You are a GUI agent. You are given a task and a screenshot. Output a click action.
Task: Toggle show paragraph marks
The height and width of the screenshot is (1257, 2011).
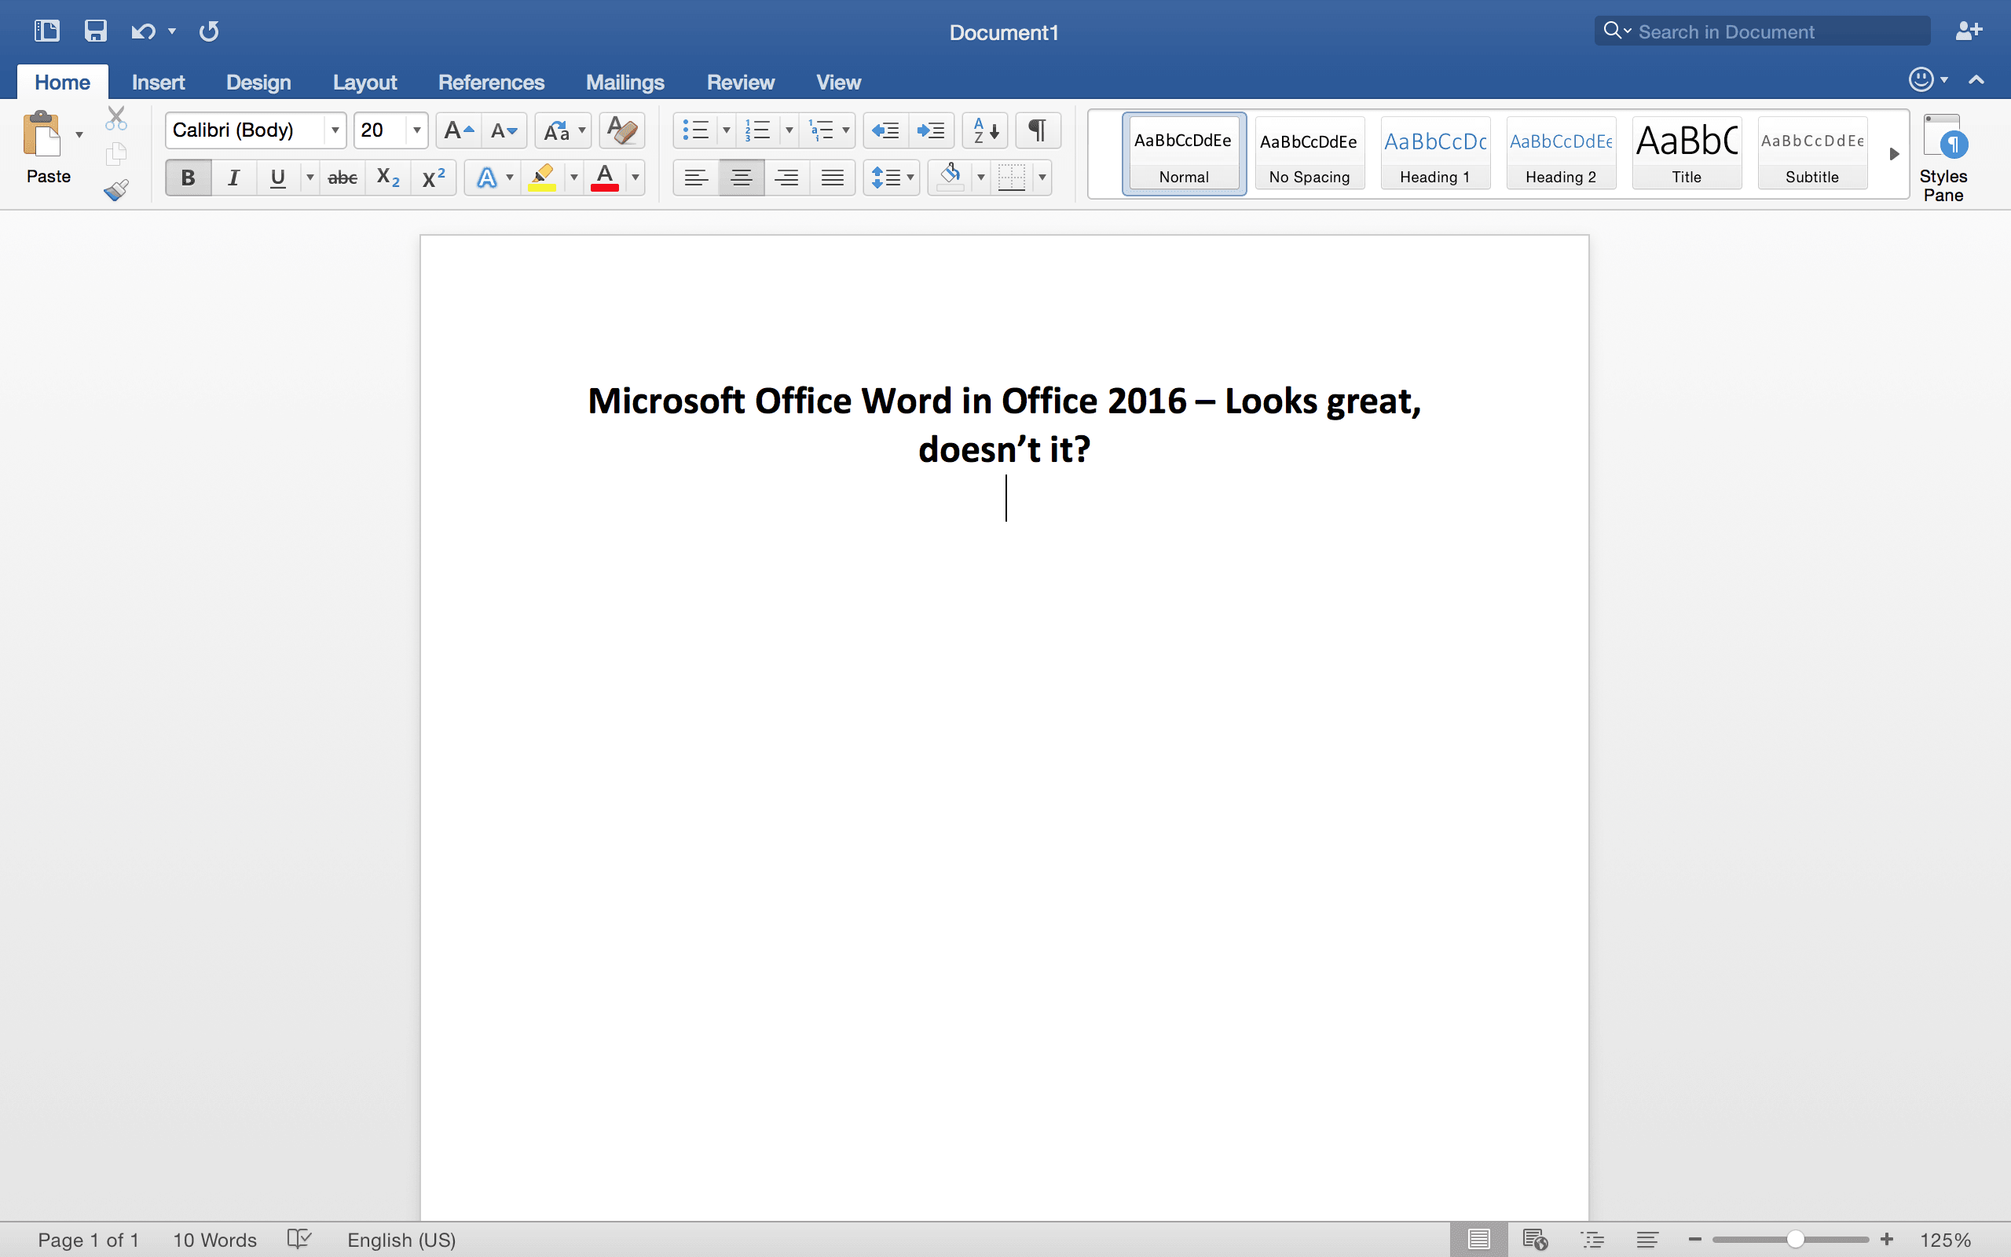point(1037,130)
